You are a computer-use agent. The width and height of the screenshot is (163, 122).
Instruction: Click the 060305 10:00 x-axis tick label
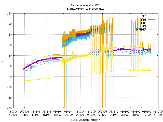tap(147, 113)
